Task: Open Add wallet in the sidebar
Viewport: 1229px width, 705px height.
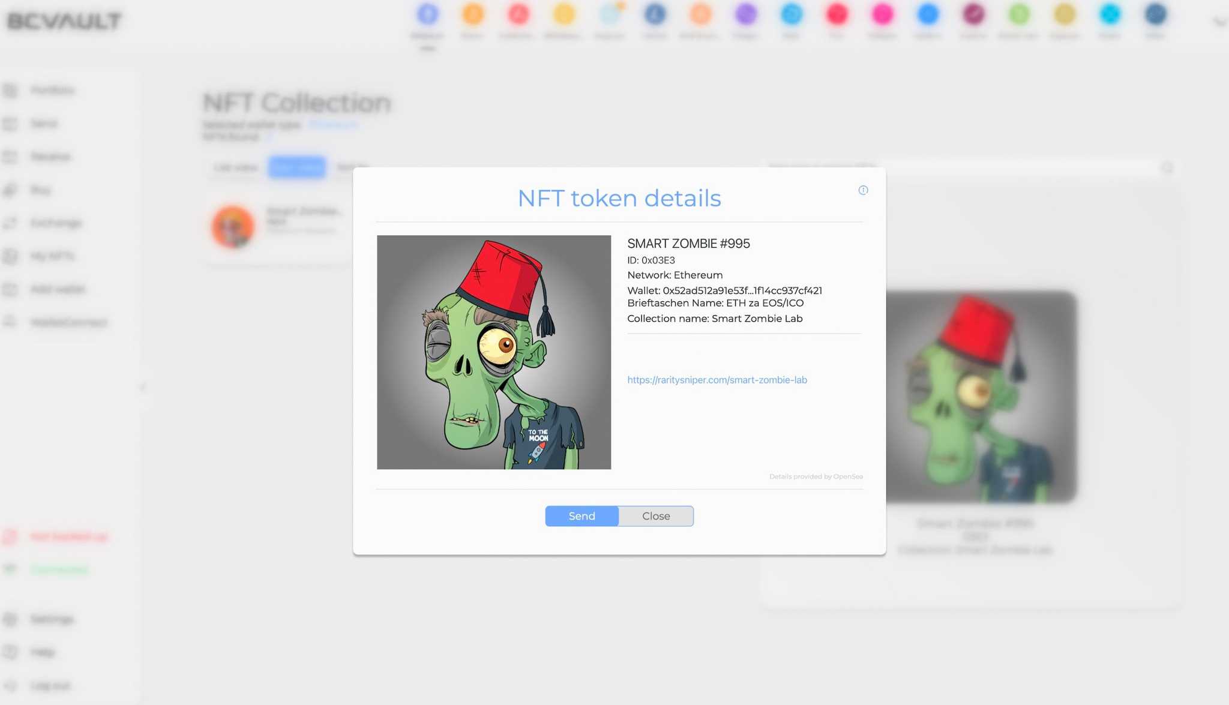Action: (58, 289)
